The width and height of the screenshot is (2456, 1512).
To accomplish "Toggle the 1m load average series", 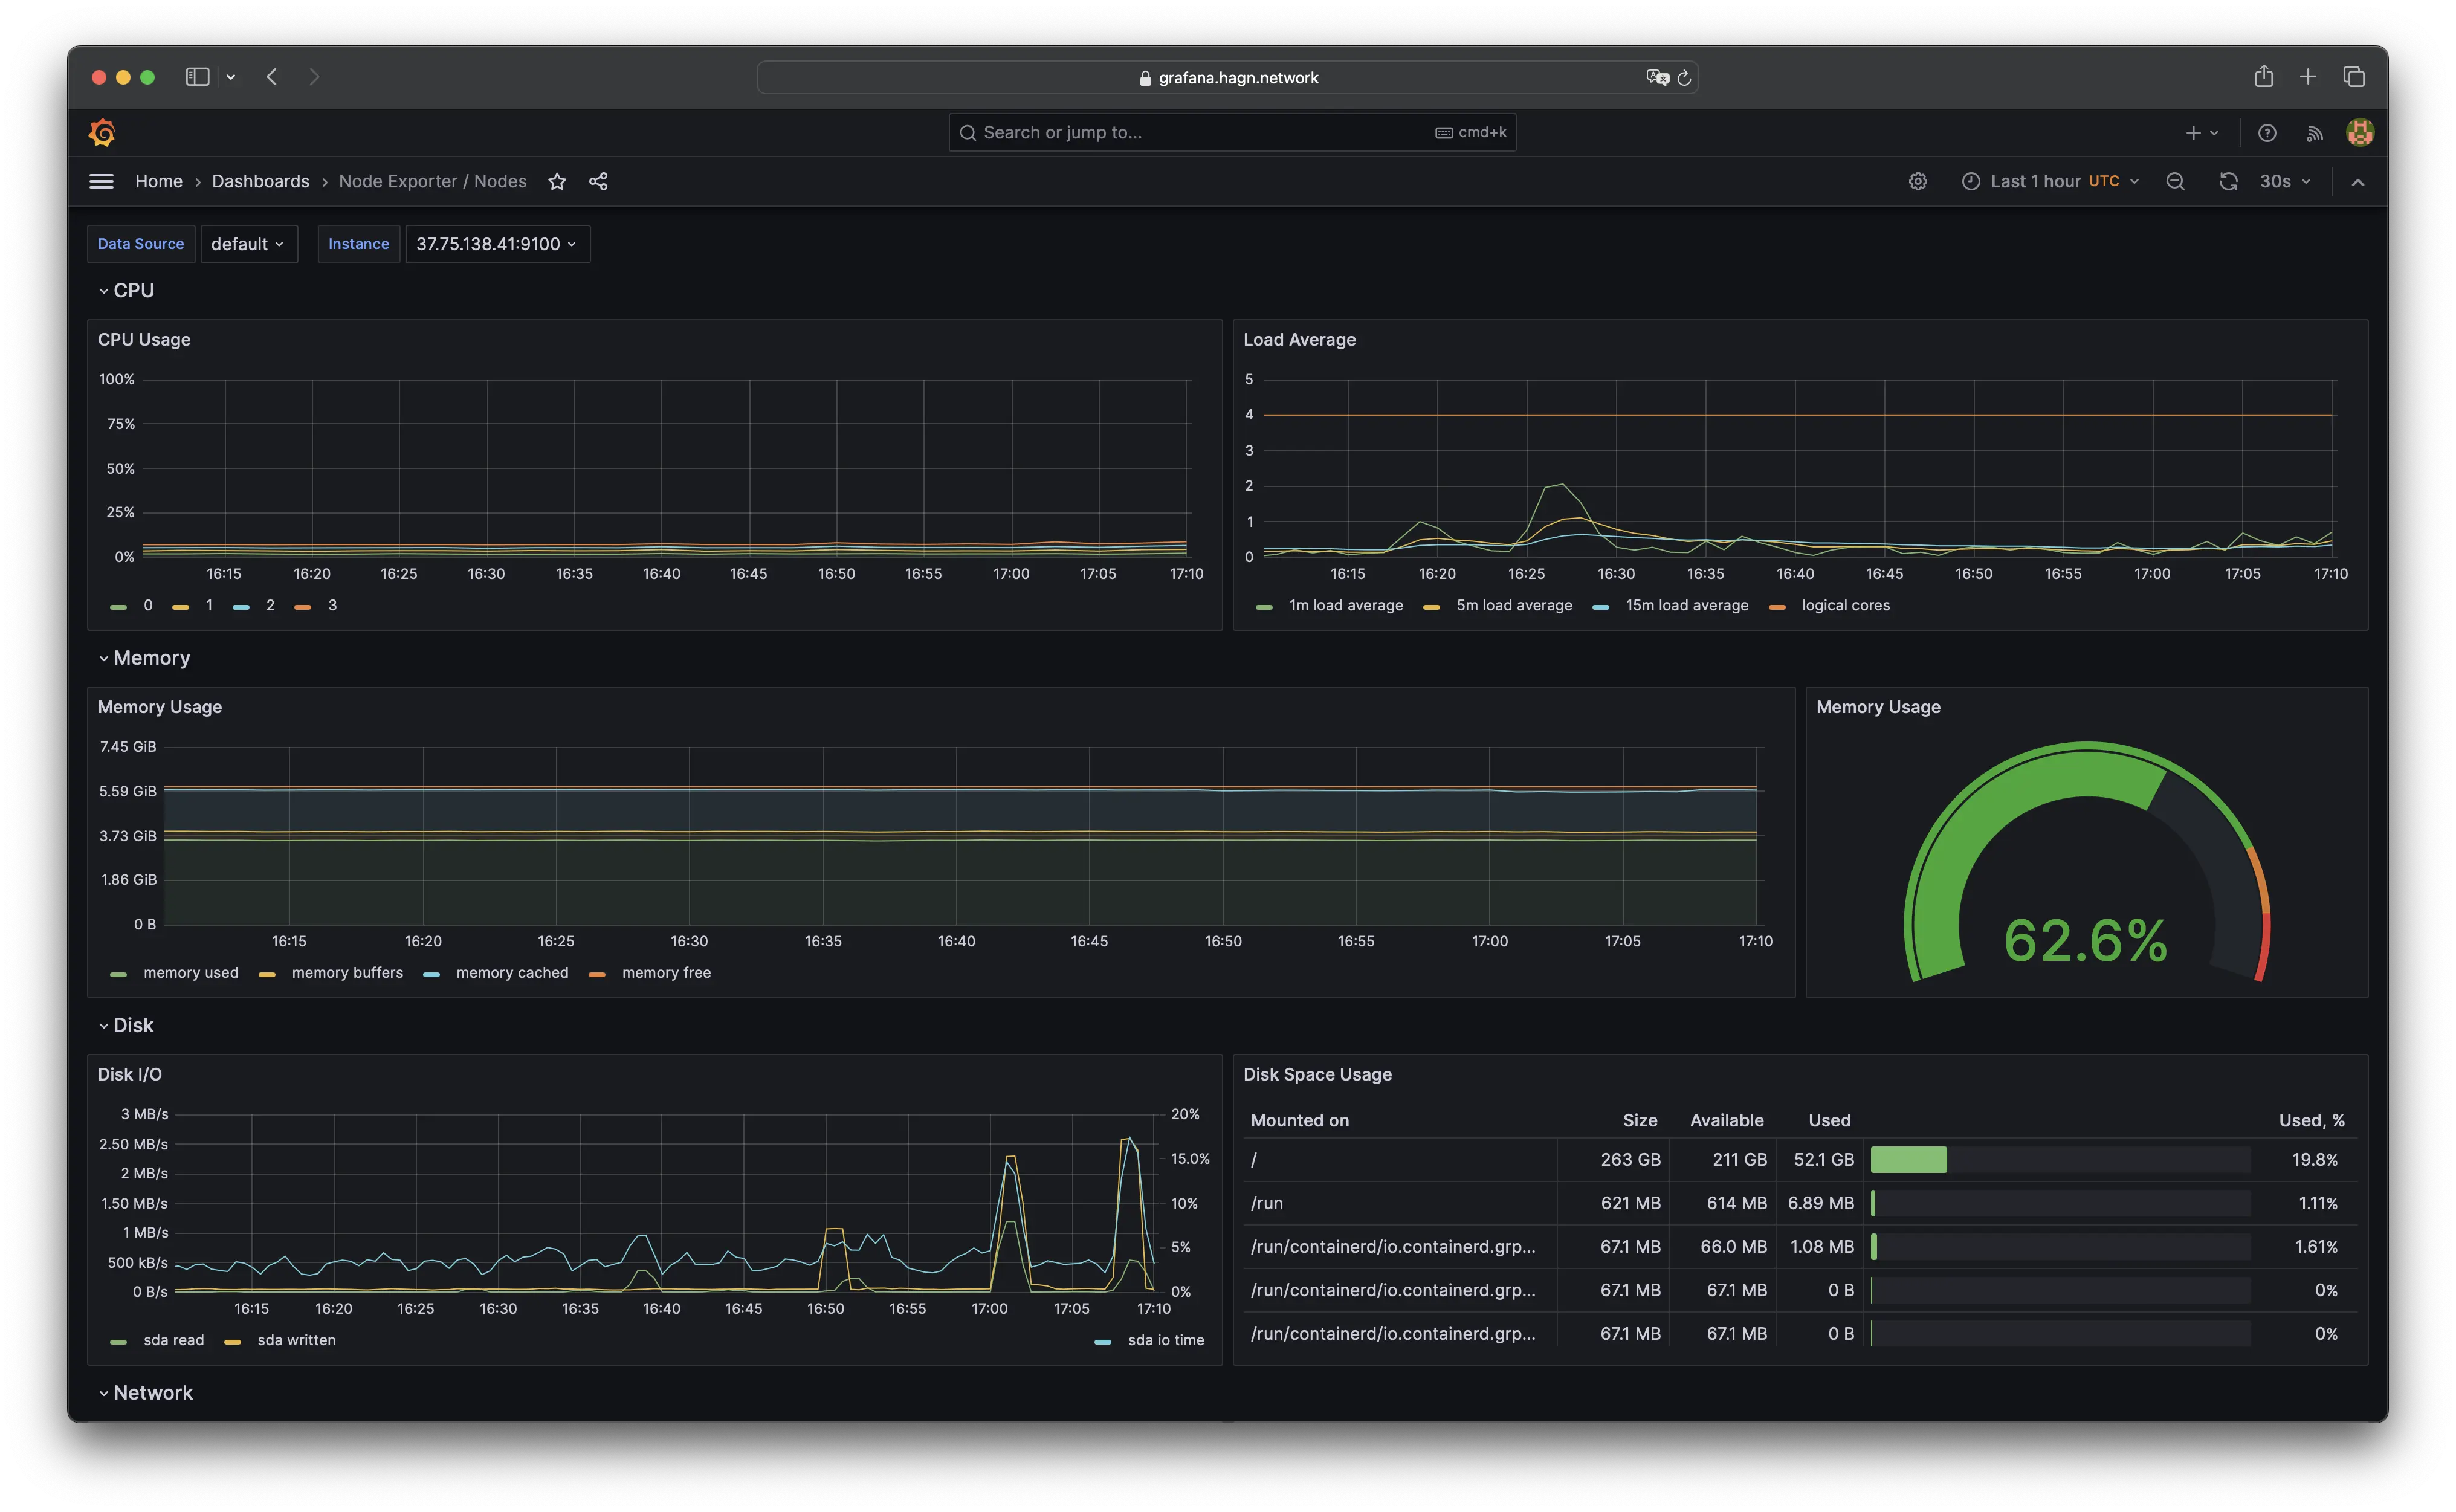I will click(1345, 605).
